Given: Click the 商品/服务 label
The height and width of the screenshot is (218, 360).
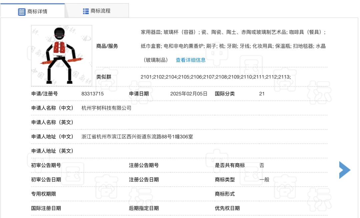Looking at the screenshot, I should pyautogui.click(x=107, y=46).
